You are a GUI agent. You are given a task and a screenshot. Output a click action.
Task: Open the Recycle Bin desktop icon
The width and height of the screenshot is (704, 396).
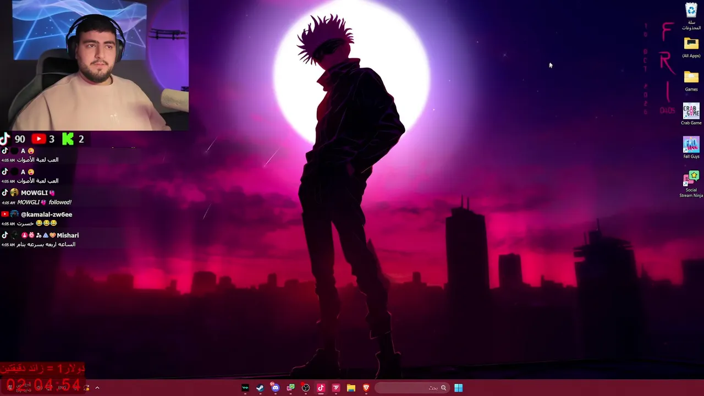point(691,16)
